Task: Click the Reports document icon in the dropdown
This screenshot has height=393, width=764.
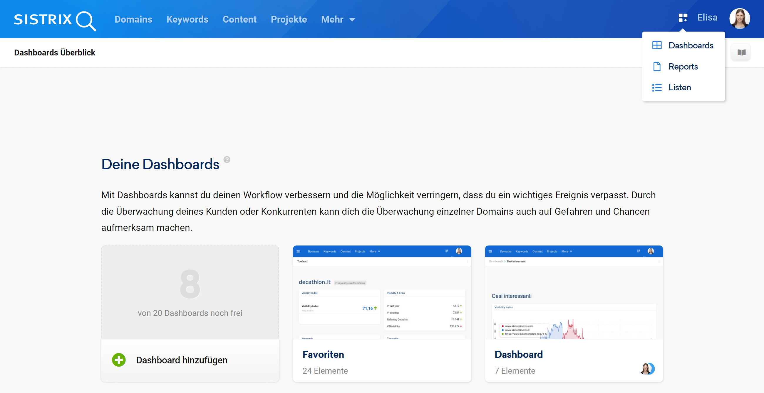Action: point(657,67)
